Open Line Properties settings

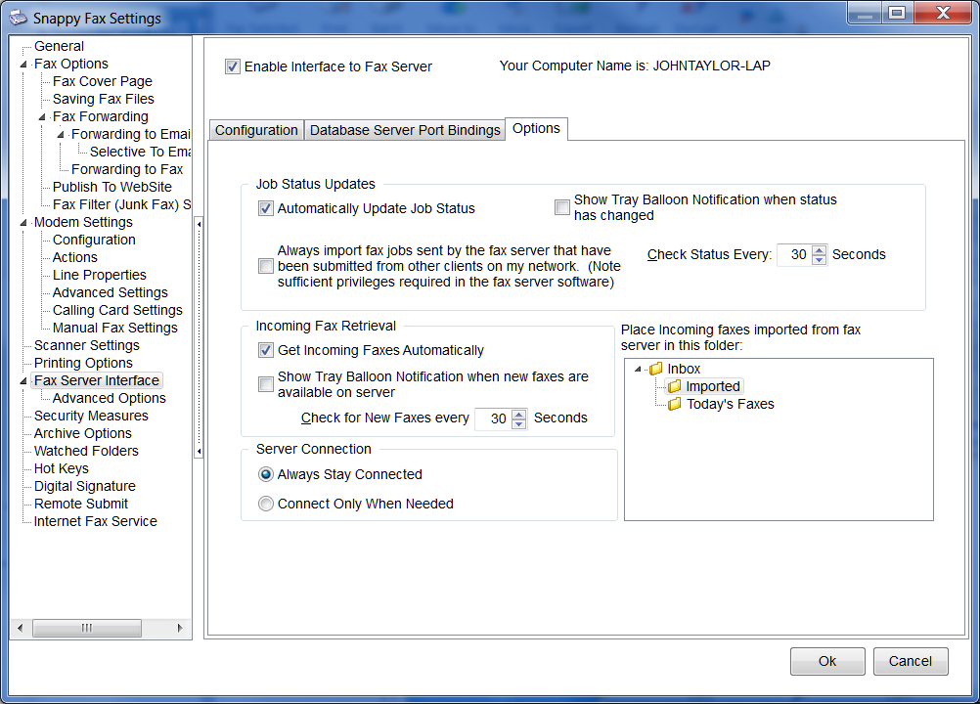100,275
